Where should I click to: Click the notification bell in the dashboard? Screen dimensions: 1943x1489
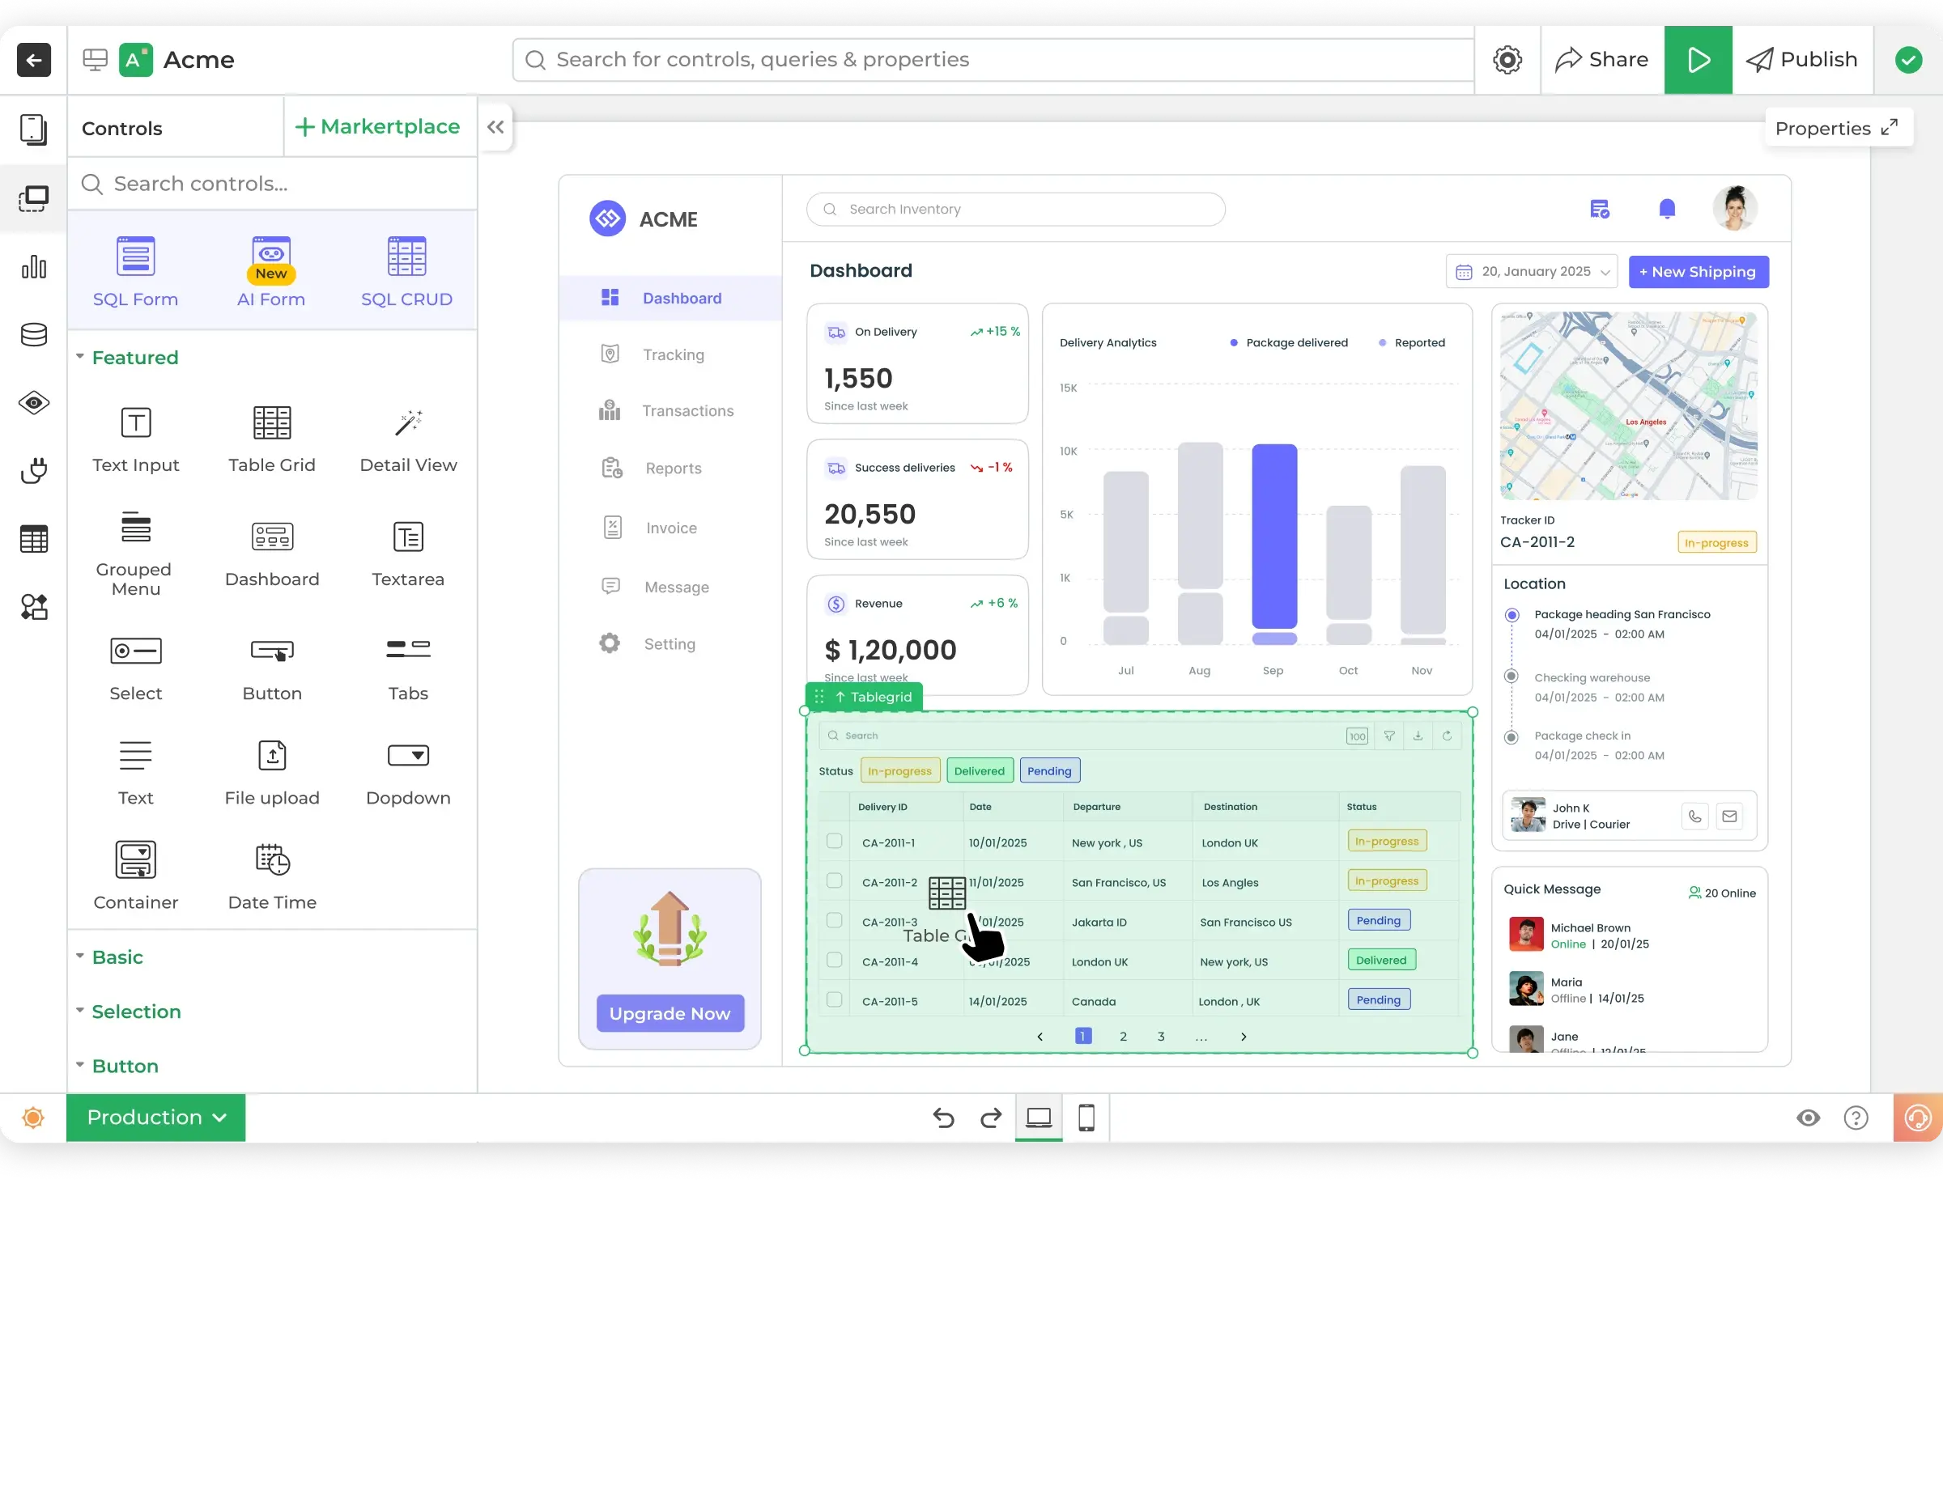(x=1666, y=207)
